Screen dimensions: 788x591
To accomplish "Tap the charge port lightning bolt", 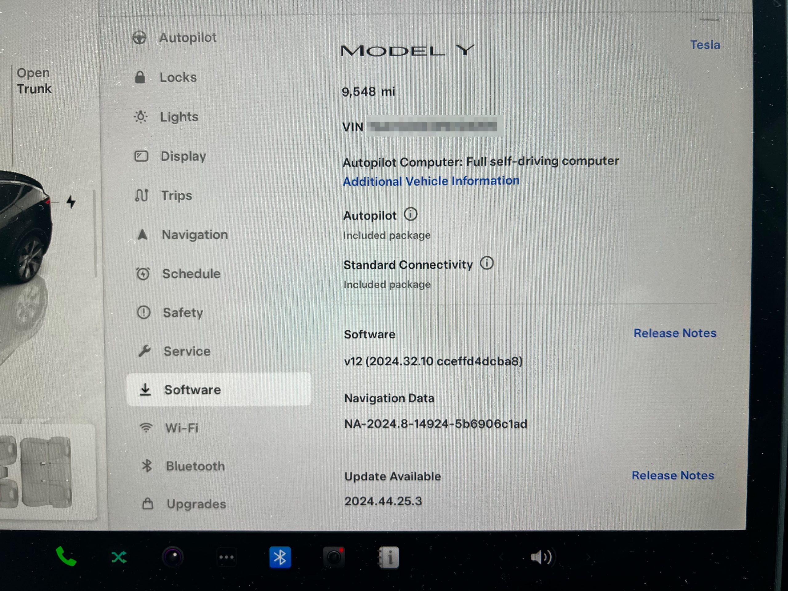I will (71, 202).
